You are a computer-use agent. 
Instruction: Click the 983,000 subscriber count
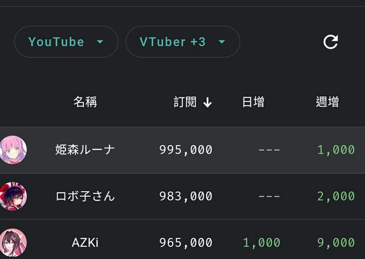pos(186,196)
